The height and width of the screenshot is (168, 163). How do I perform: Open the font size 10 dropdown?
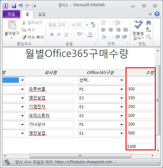[x=87, y=25]
